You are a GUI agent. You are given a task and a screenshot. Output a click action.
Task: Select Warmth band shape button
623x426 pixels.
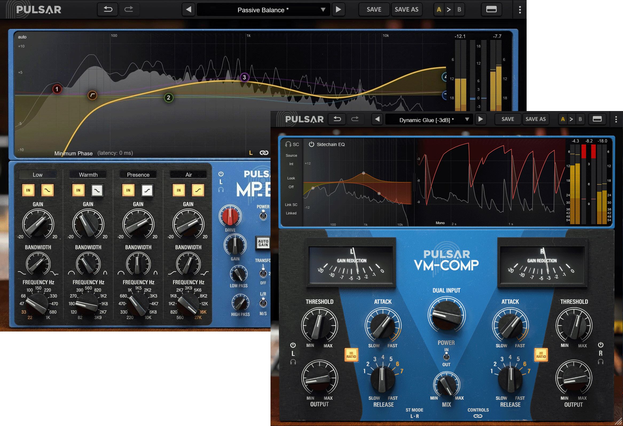click(x=97, y=190)
